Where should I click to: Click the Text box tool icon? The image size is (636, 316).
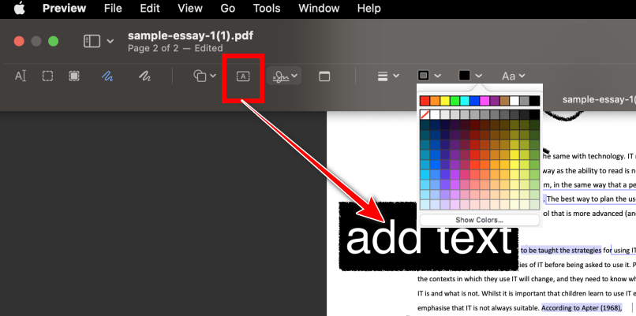coord(243,76)
